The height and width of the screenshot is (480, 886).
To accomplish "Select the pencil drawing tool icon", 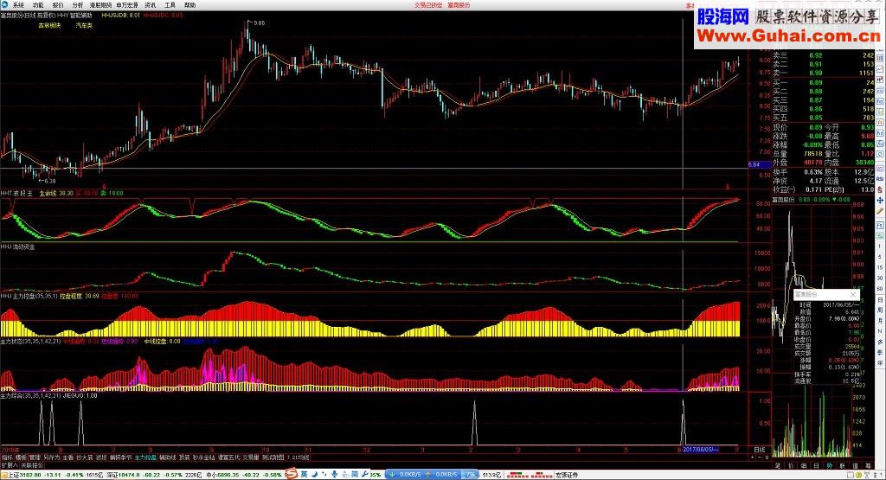I will click(880, 211).
